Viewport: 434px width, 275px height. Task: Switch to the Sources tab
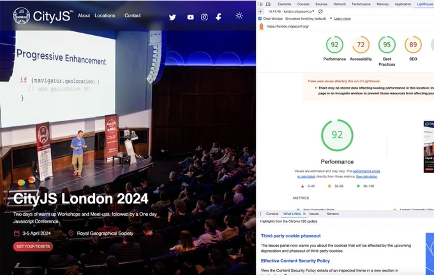coord(321,4)
